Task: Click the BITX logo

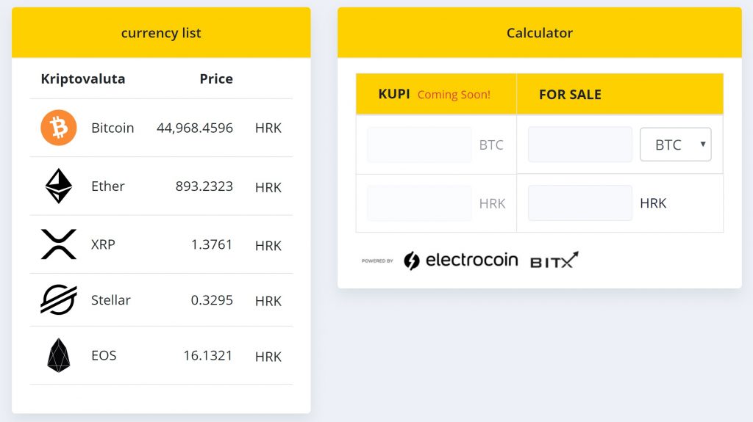Action: [554, 261]
